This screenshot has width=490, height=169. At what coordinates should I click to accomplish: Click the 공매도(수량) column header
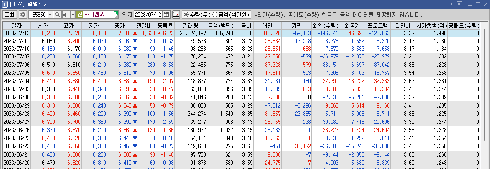(464, 25)
